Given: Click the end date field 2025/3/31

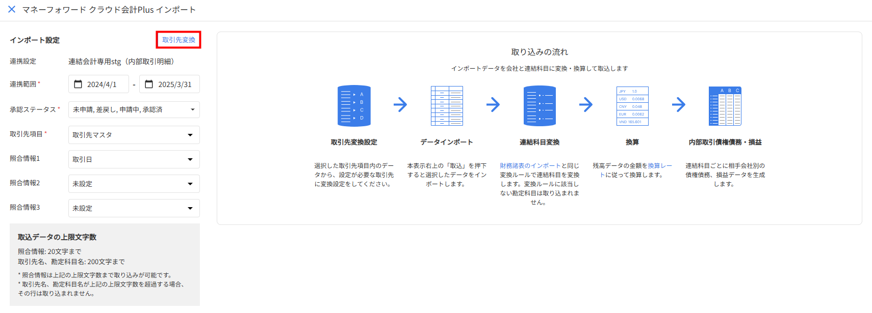Looking at the screenshot, I should [169, 84].
